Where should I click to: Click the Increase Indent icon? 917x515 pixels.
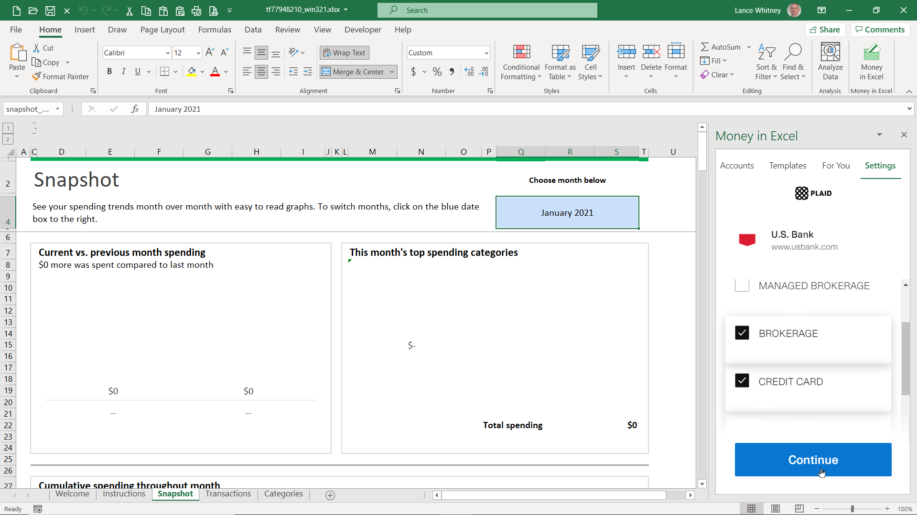pyautogui.click(x=307, y=72)
